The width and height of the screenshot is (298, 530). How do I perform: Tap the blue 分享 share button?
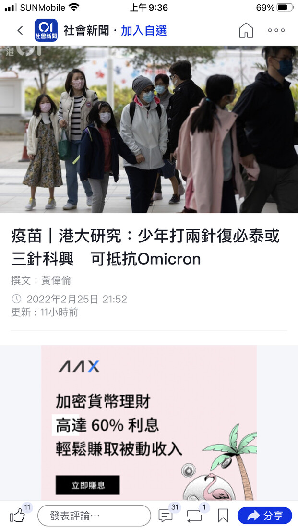[265, 516]
